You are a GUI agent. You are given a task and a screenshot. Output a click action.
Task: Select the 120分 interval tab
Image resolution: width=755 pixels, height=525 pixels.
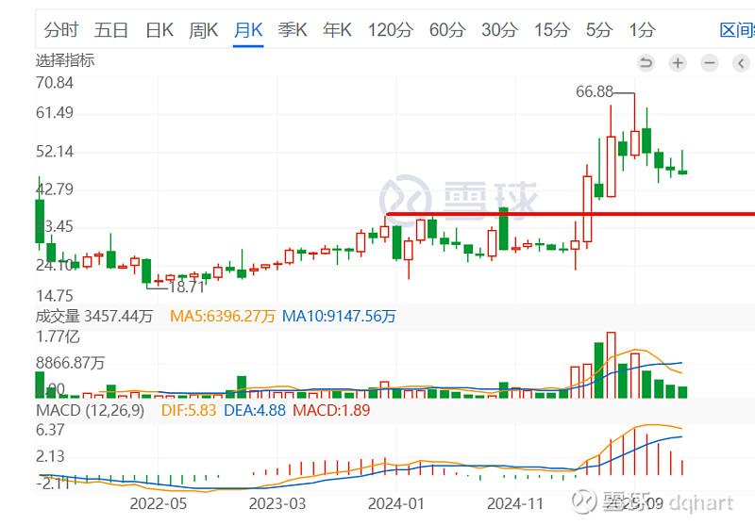(x=391, y=30)
